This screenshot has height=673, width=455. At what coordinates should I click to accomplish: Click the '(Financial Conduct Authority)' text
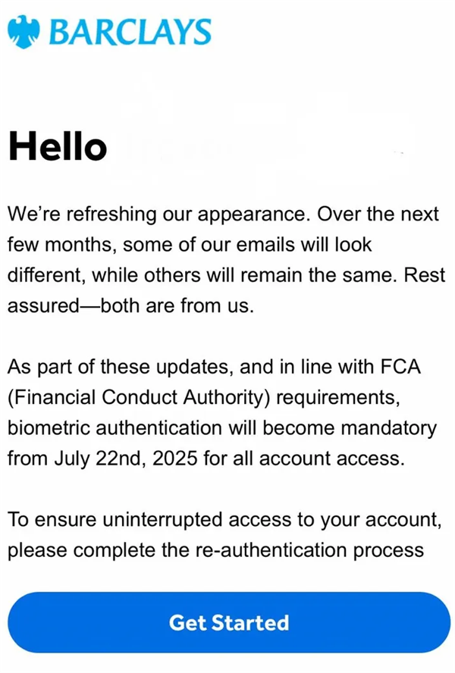click(x=139, y=398)
